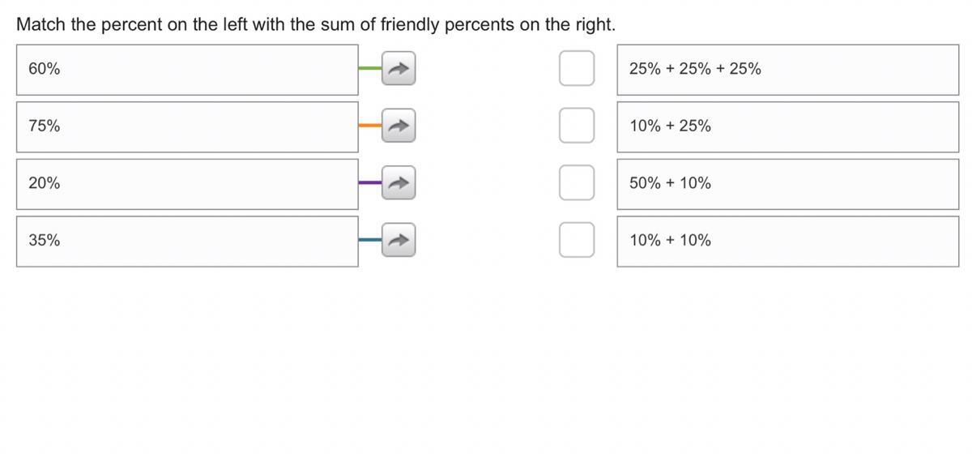The height and width of the screenshot is (475, 972).
Task: Choose the 35% item on the left
Action: (x=187, y=241)
